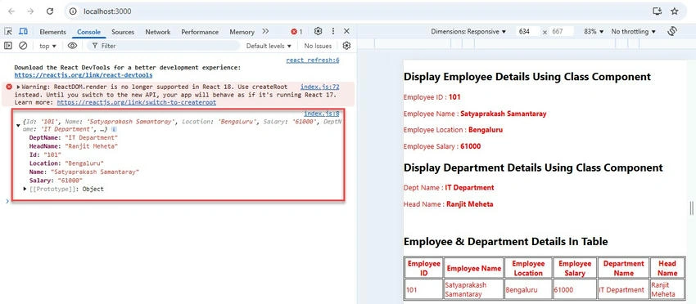Viewport: 696px width, 304px height.
Task: Open the Network tab
Action: pos(157,32)
